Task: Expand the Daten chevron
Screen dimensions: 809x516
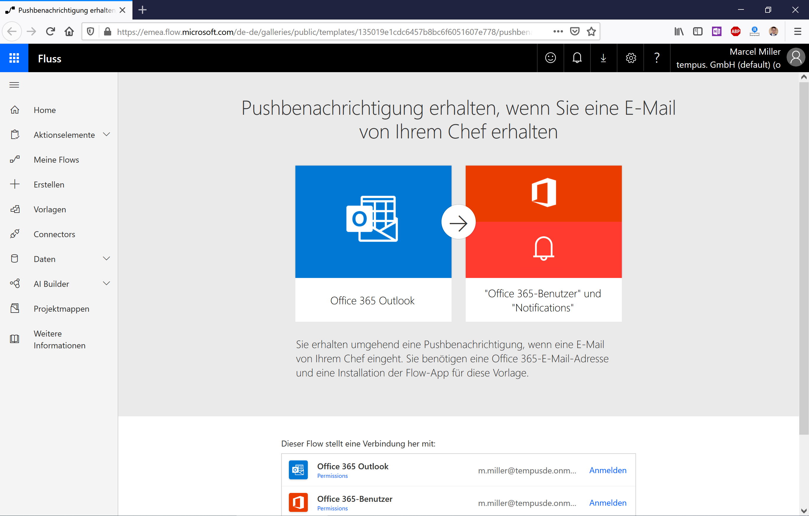Action: tap(106, 258)
